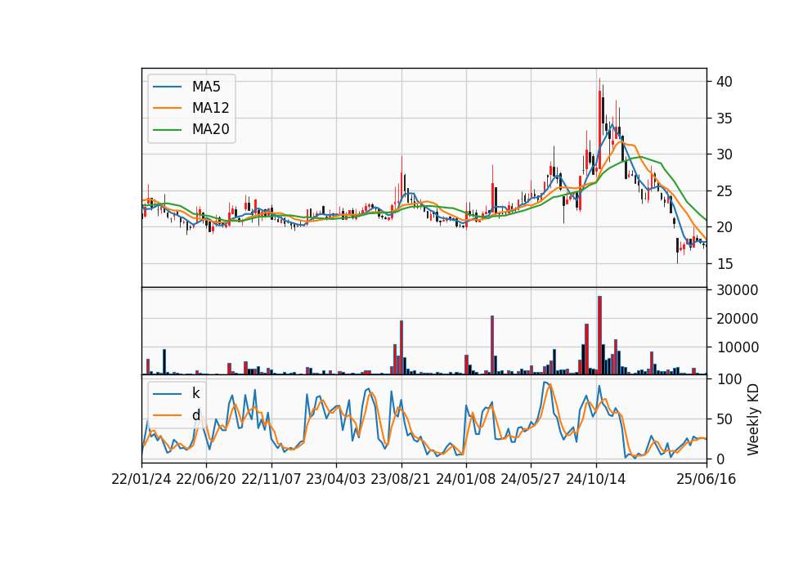Click the k legend label
The height and width of the screenshot is (564, 785).
click(x=195, y=393)
